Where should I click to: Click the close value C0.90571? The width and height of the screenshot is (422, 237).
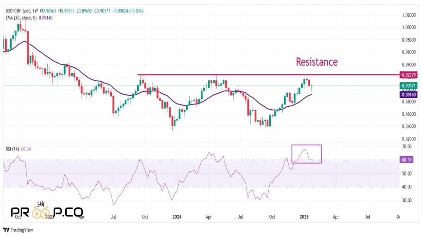tap(102, 11)
